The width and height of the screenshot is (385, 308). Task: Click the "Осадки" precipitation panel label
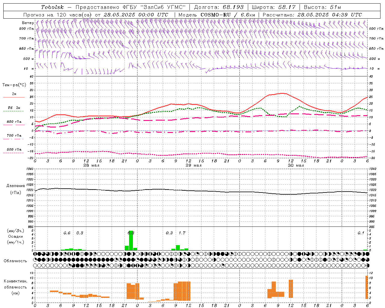pyautogui.click(x=15, y=236)
